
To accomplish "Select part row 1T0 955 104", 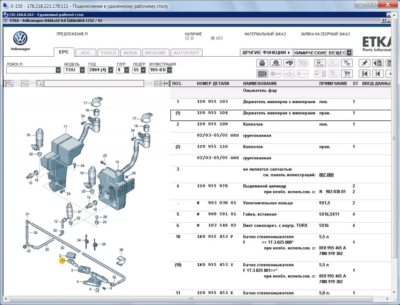I will pos(280,115).
